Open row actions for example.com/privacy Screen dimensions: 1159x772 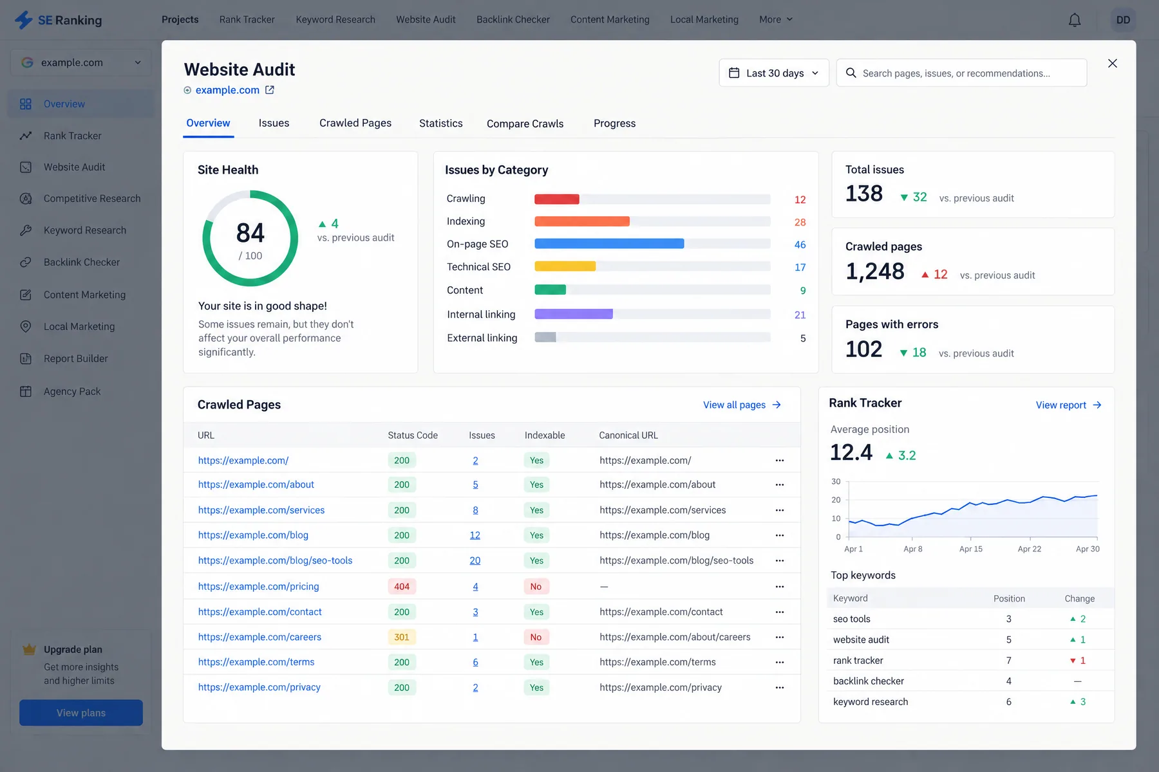click(780, 688)
